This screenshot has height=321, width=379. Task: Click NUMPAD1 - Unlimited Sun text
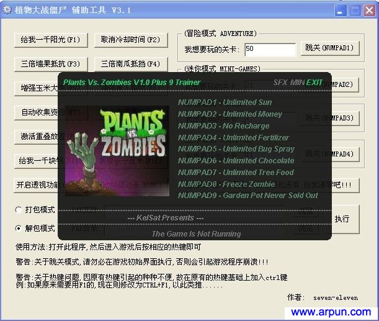[225, 102]
